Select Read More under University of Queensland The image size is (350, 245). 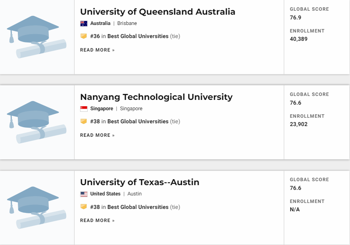pyautogui.click(x=98, y=50)
